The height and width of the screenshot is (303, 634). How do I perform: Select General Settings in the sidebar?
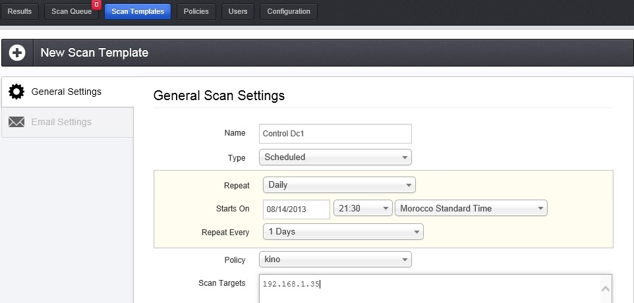(x=66, y=92)
